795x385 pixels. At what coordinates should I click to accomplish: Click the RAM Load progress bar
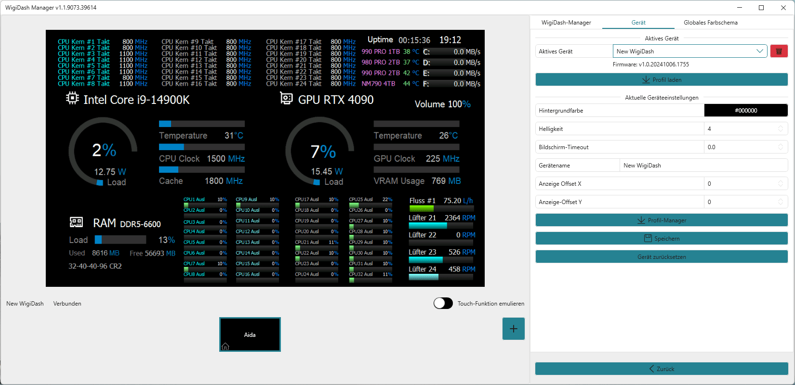point(120,240)
